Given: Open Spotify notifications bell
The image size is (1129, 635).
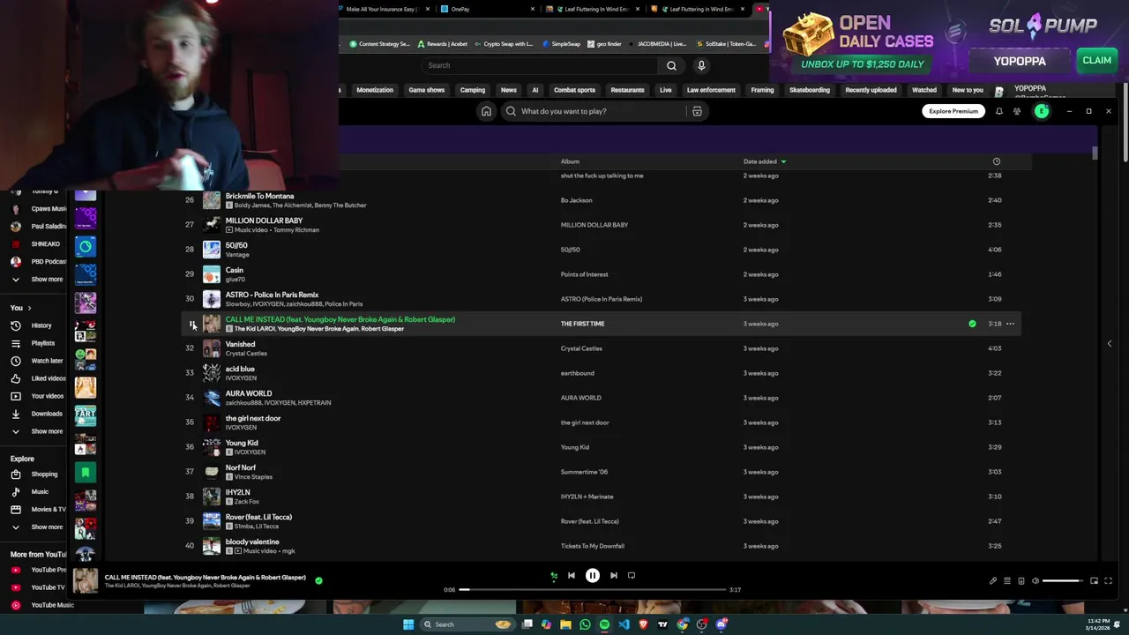Looking at the screenshot, I should click(x=999, y=111).
